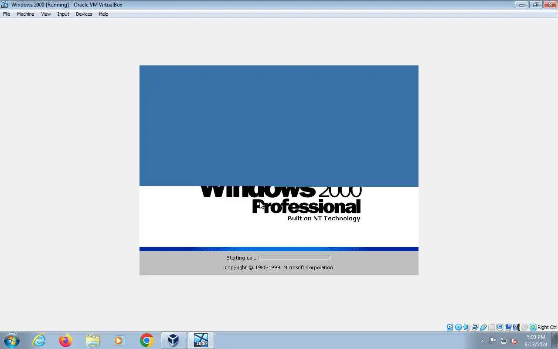558x349 pixels.
Task: Open the Action Center flag icon
Action: tap(493, 341)
